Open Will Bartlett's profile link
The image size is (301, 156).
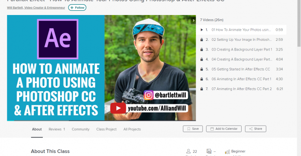[36, 8]
